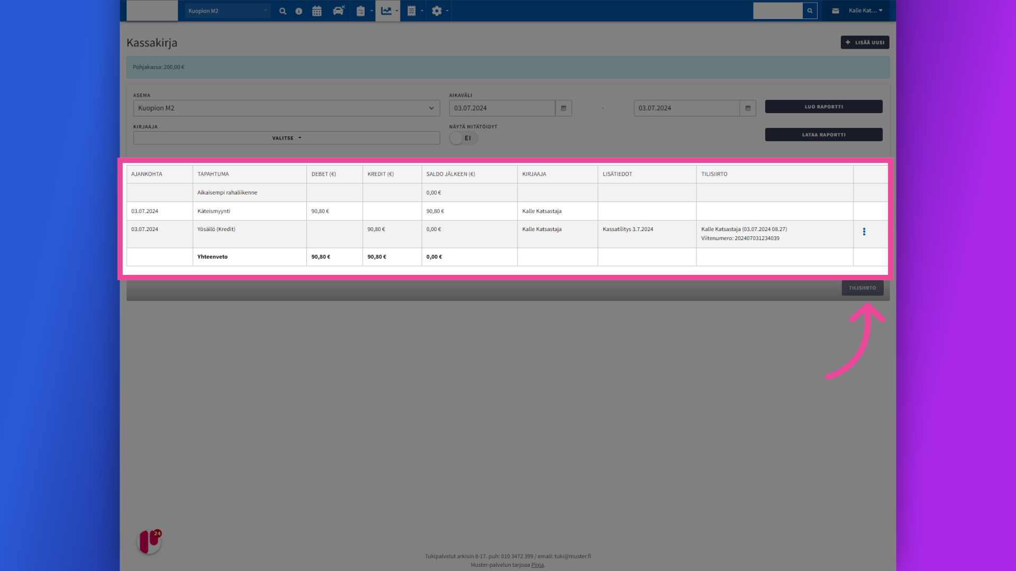Open three-dot menu on Yösäilö row
Viewport: 1016px width, 571px height.
864,232
